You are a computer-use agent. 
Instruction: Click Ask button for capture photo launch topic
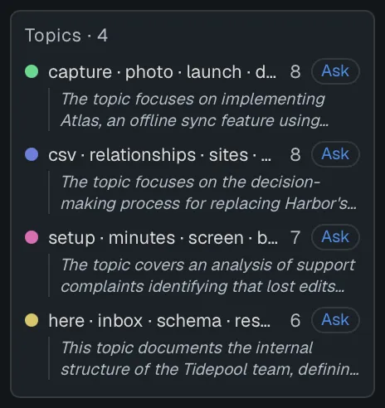[x=335, y=71]
